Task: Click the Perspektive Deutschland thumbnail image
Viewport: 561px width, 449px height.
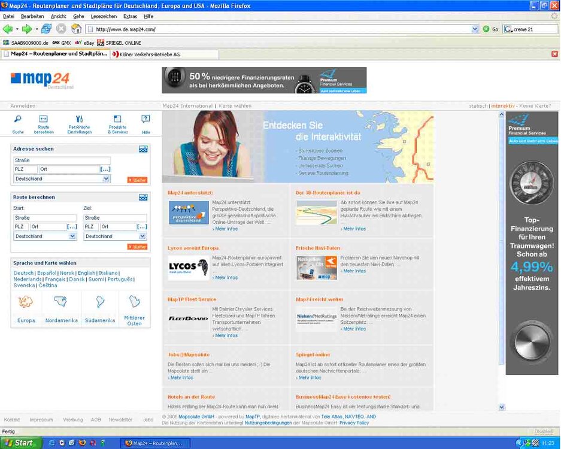Action: (189, 213)
